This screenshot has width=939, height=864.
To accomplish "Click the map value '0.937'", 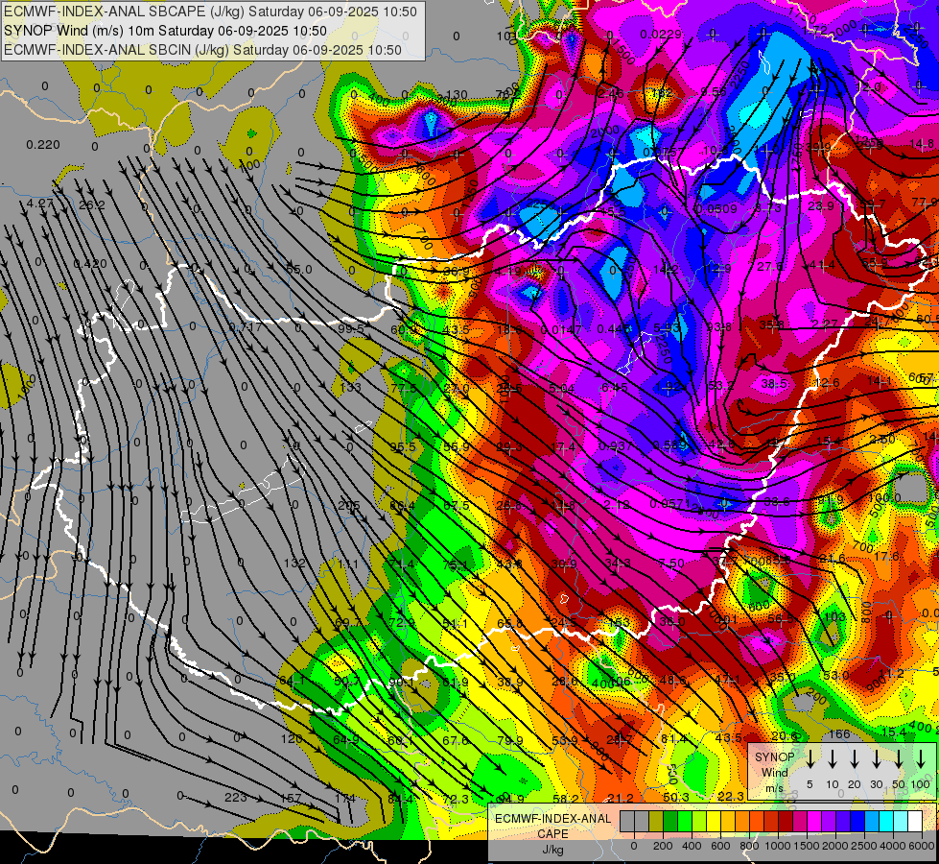I will (615, 446).
